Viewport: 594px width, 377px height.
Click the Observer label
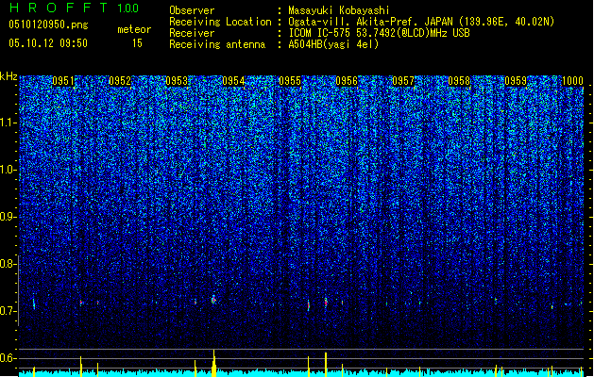(192, 10)
